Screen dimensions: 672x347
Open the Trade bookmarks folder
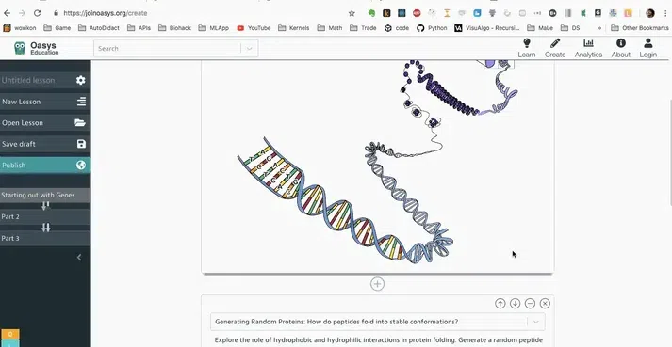coord(363,28)
